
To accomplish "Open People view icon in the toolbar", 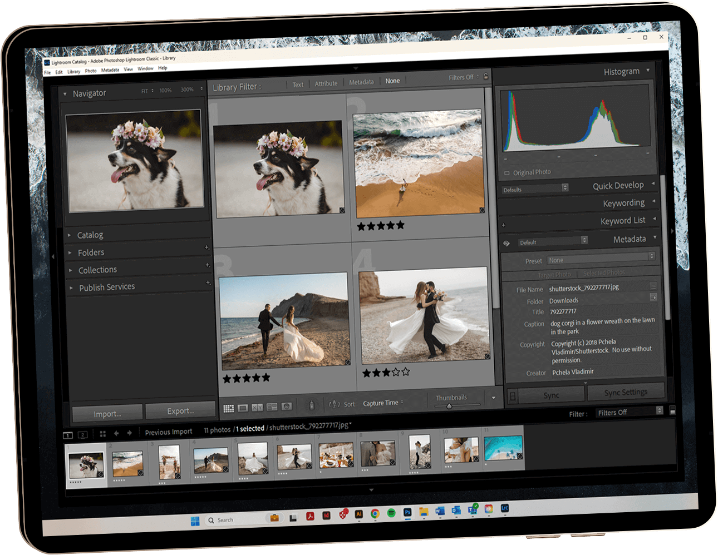I will click(287, 407).
